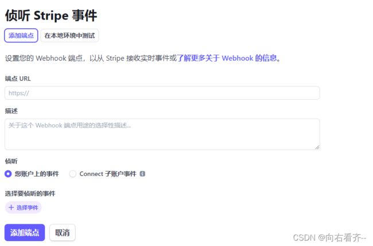This screenshot has width=373, height=246.
Task: Click the 侦听 section label
Action: coord(11,161)
